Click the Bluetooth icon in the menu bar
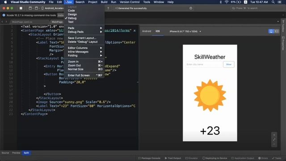 220,2
